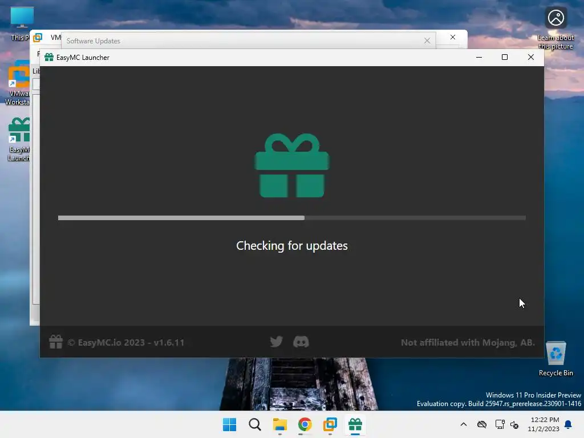Open Google Chrome from taskbar
Viewport: 584px width, 438px height.
[x=305, y=424]
